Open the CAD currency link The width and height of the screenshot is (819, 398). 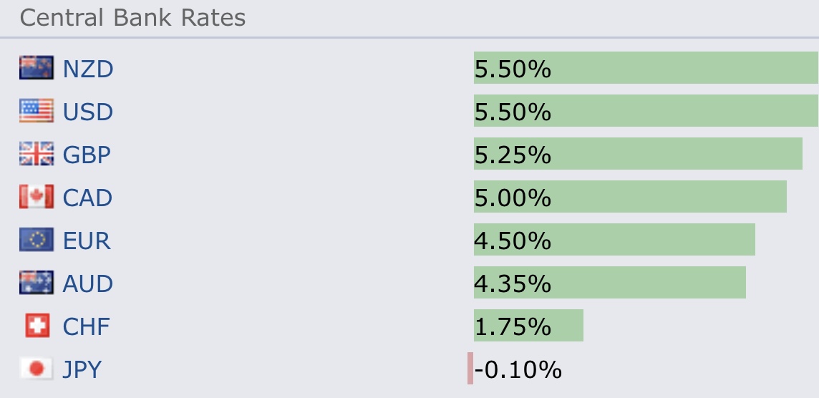(87, 198)
